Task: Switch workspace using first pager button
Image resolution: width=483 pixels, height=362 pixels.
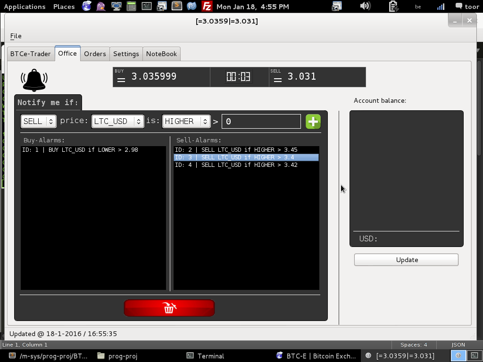Action: click(x=458, y=356)
